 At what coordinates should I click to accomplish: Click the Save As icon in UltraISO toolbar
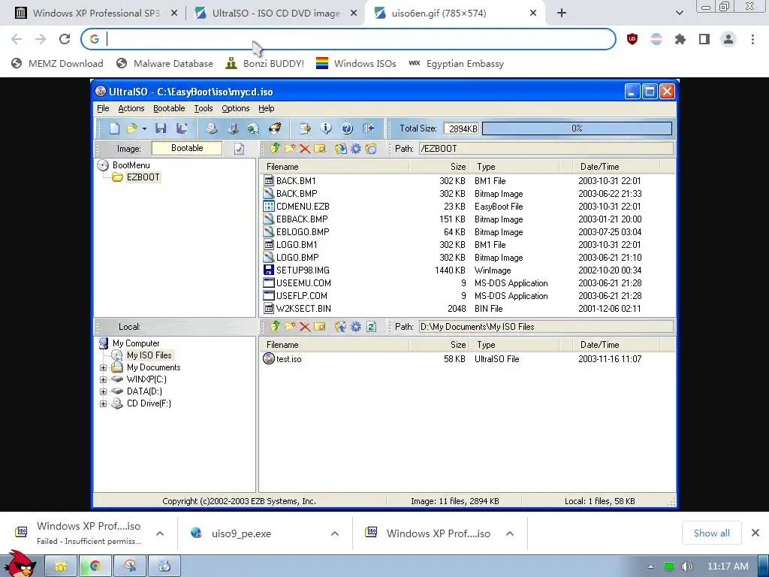coord(182,128)
